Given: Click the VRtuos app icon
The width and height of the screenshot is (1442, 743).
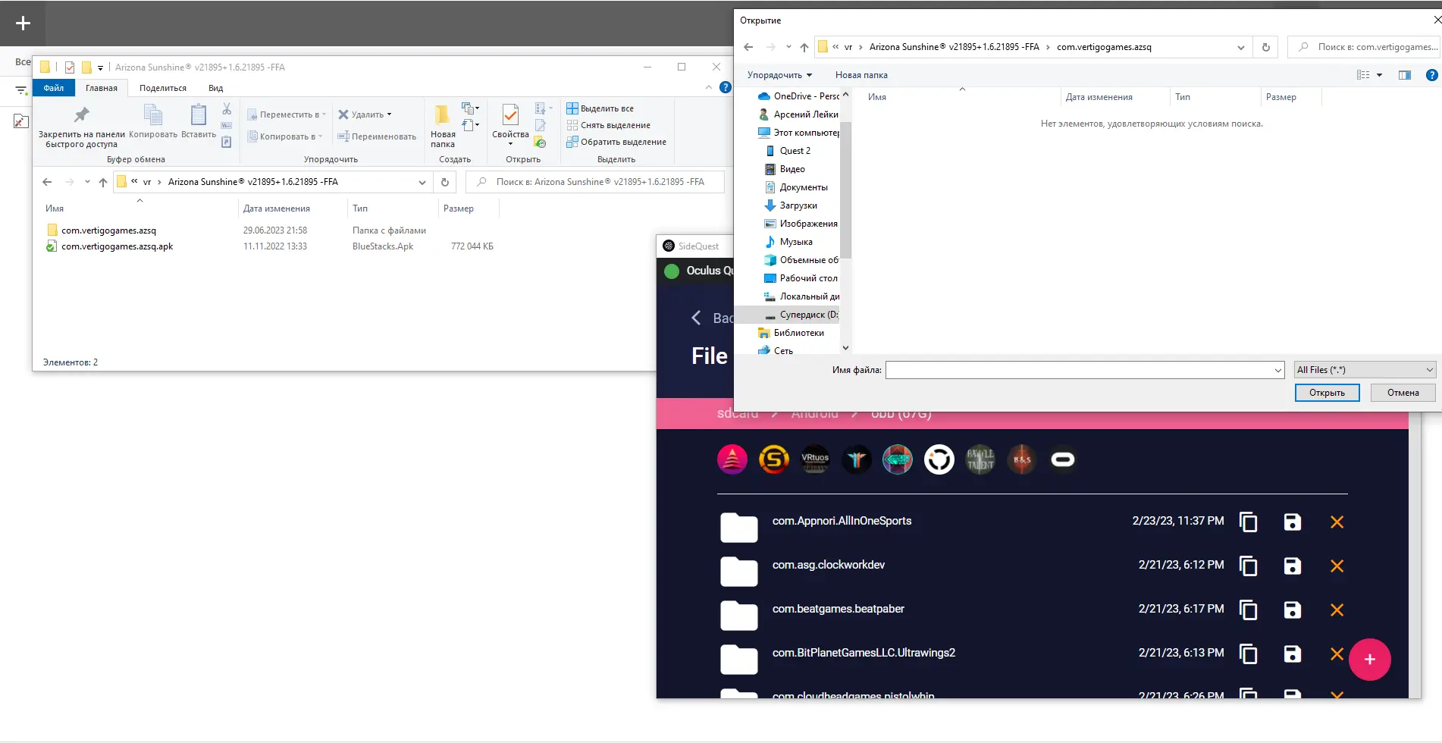Looking at the screenshot, I should coord(815,459).
